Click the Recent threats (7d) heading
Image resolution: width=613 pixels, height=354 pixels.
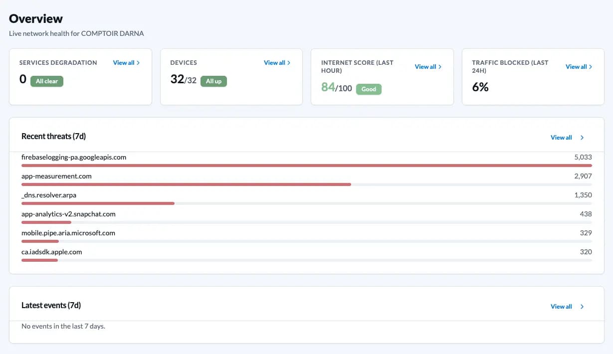pos(53,136)
